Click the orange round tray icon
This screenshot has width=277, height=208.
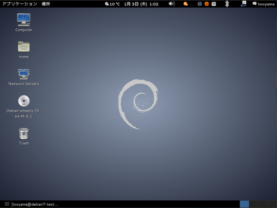pos(186,4)
